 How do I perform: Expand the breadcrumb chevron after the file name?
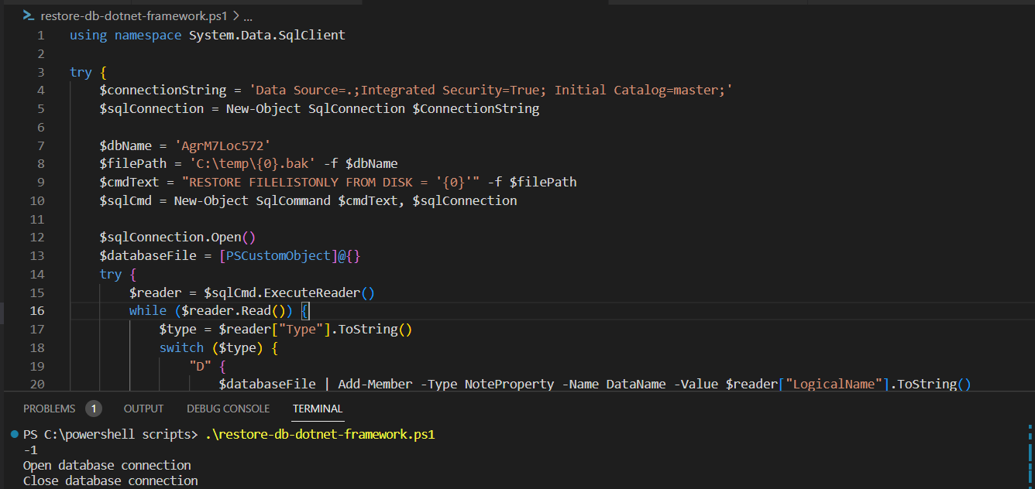236,15
